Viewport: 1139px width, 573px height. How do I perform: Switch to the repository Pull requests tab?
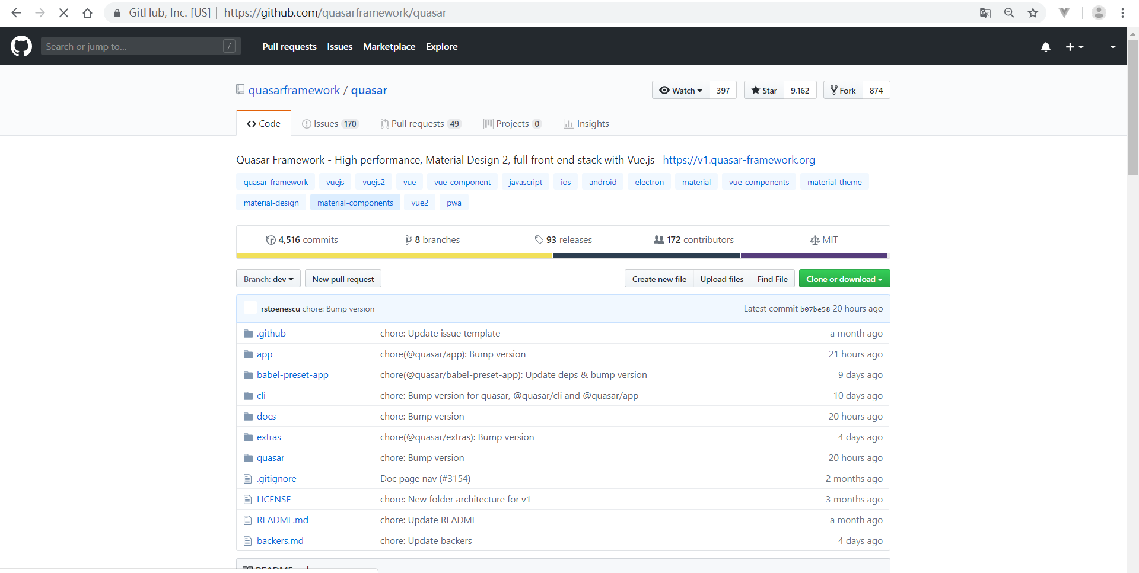click(421, 123)
